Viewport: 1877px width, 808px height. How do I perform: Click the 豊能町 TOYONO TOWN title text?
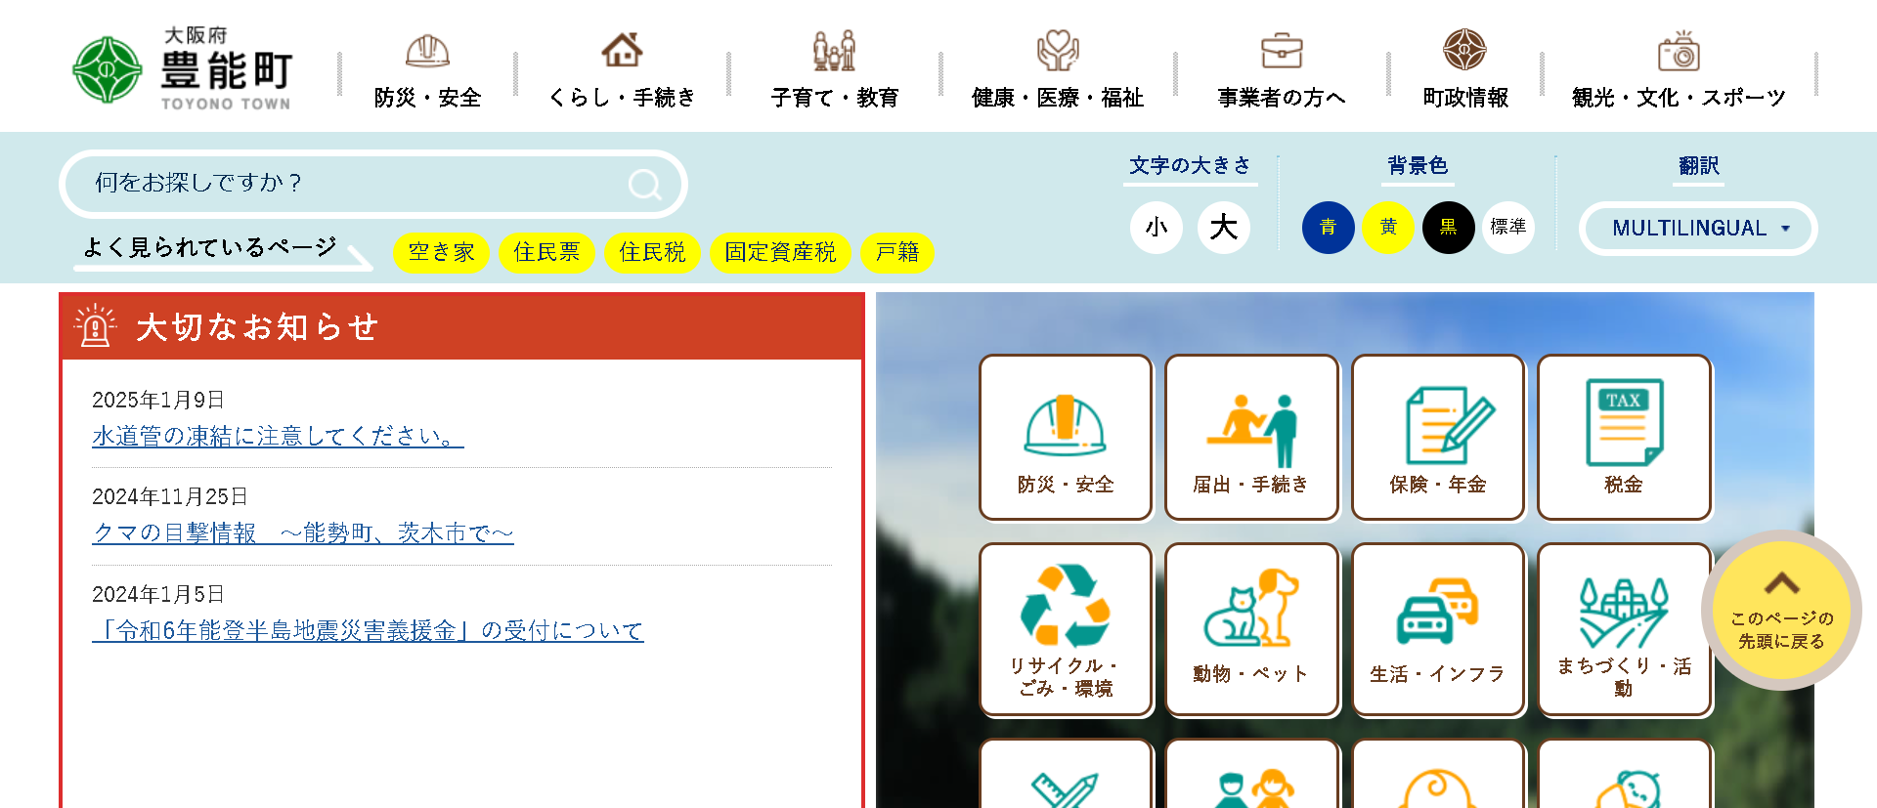tap(226, 79)
